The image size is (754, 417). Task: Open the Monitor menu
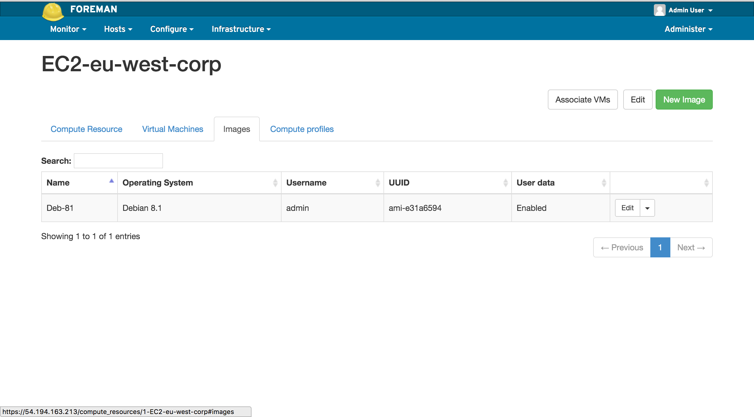coord(68,29)
